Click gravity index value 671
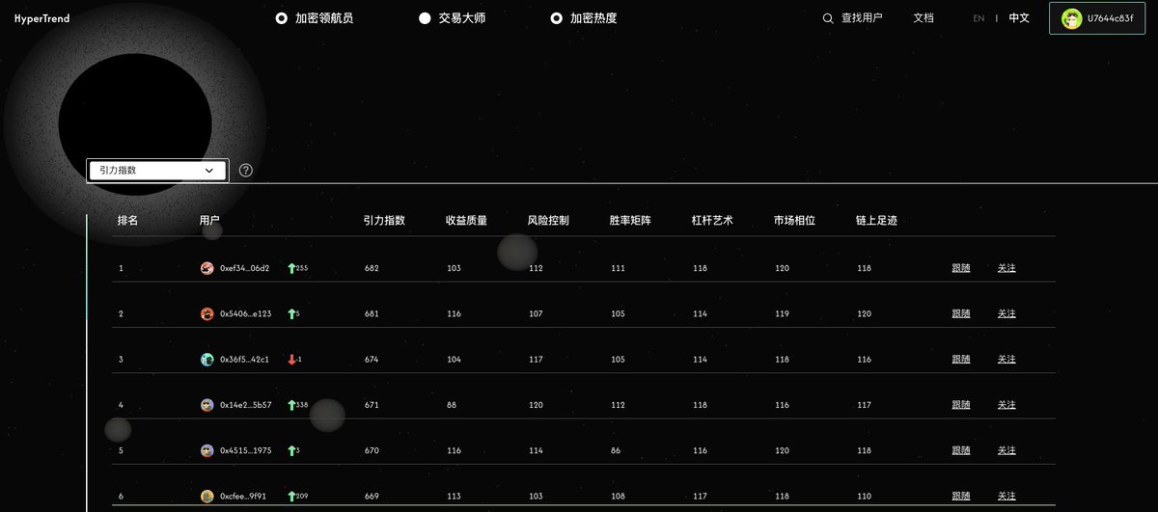 click(372, 406)
